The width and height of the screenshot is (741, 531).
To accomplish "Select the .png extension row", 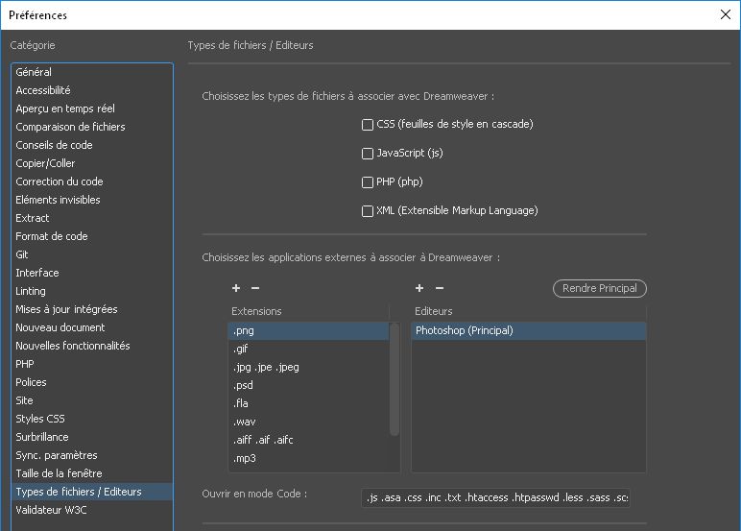I will (309, 331).
